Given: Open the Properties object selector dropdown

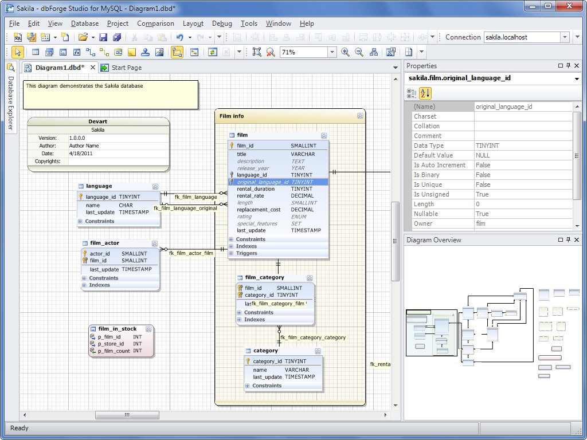Looking at the screenshot, I should pyautogui.click(x=577, y=78).
